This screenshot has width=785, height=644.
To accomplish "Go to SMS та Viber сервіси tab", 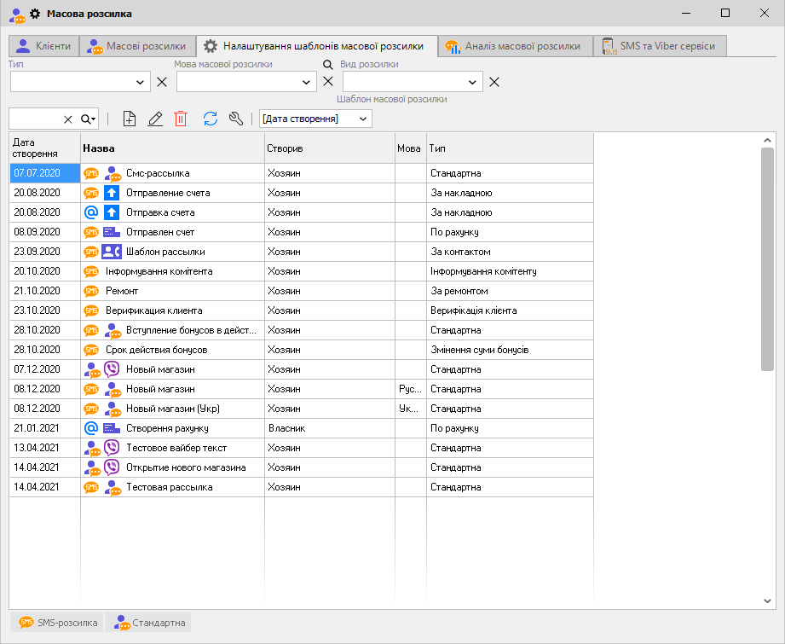I will [660, 46].
